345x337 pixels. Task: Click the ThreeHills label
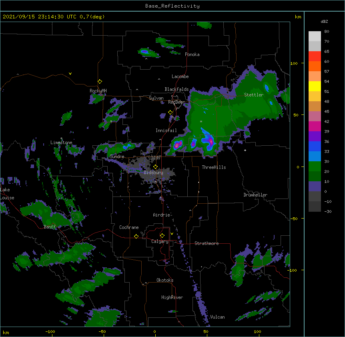(214, 167)
